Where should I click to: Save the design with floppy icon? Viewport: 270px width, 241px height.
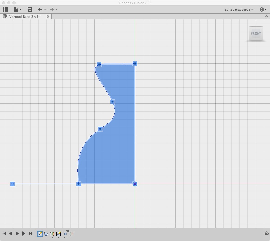click(30, 10)
